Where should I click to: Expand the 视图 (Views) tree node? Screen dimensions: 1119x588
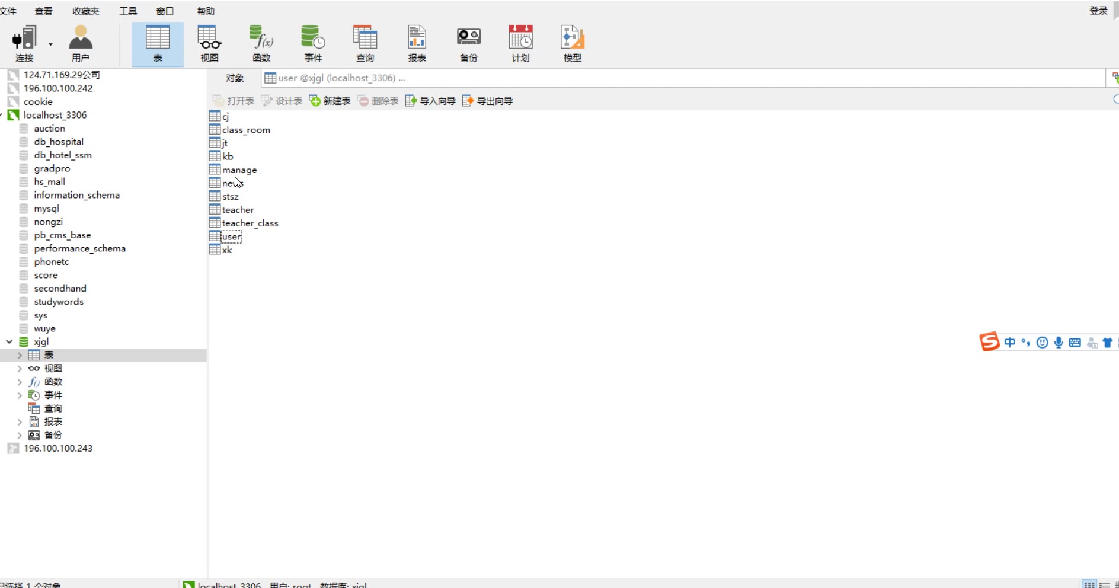[20, 368]
